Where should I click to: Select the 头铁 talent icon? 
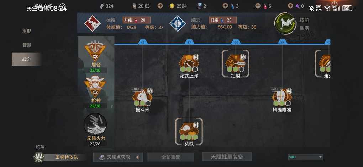click(x=189, y=132)
